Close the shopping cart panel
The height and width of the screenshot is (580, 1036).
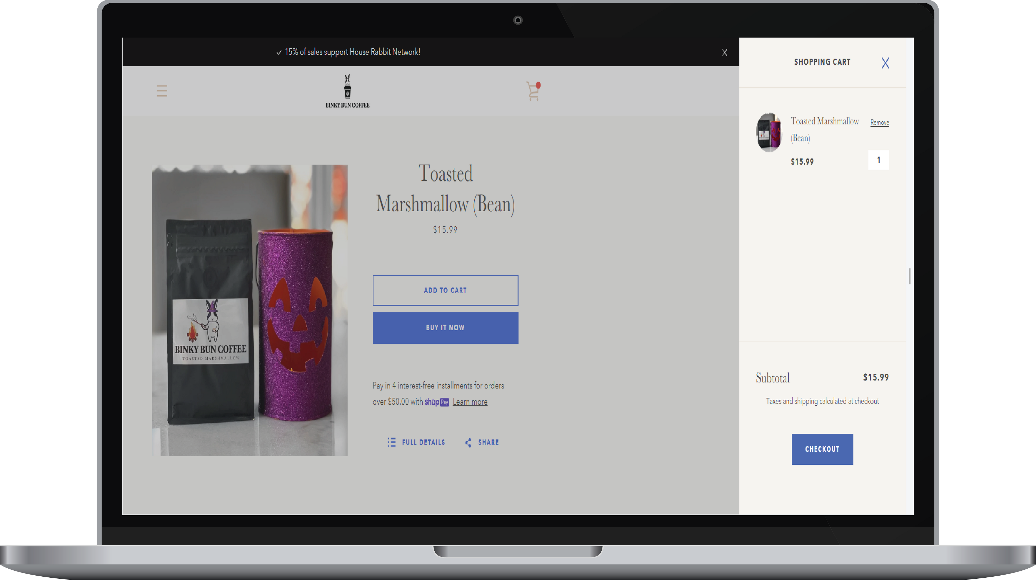pos(885,63)
